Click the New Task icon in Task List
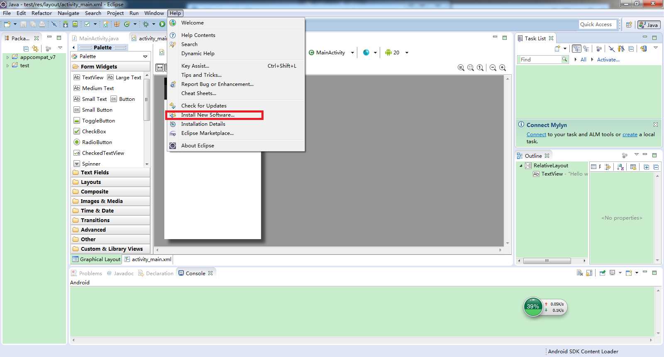This screenshot has height=357, width=664. 557,49
